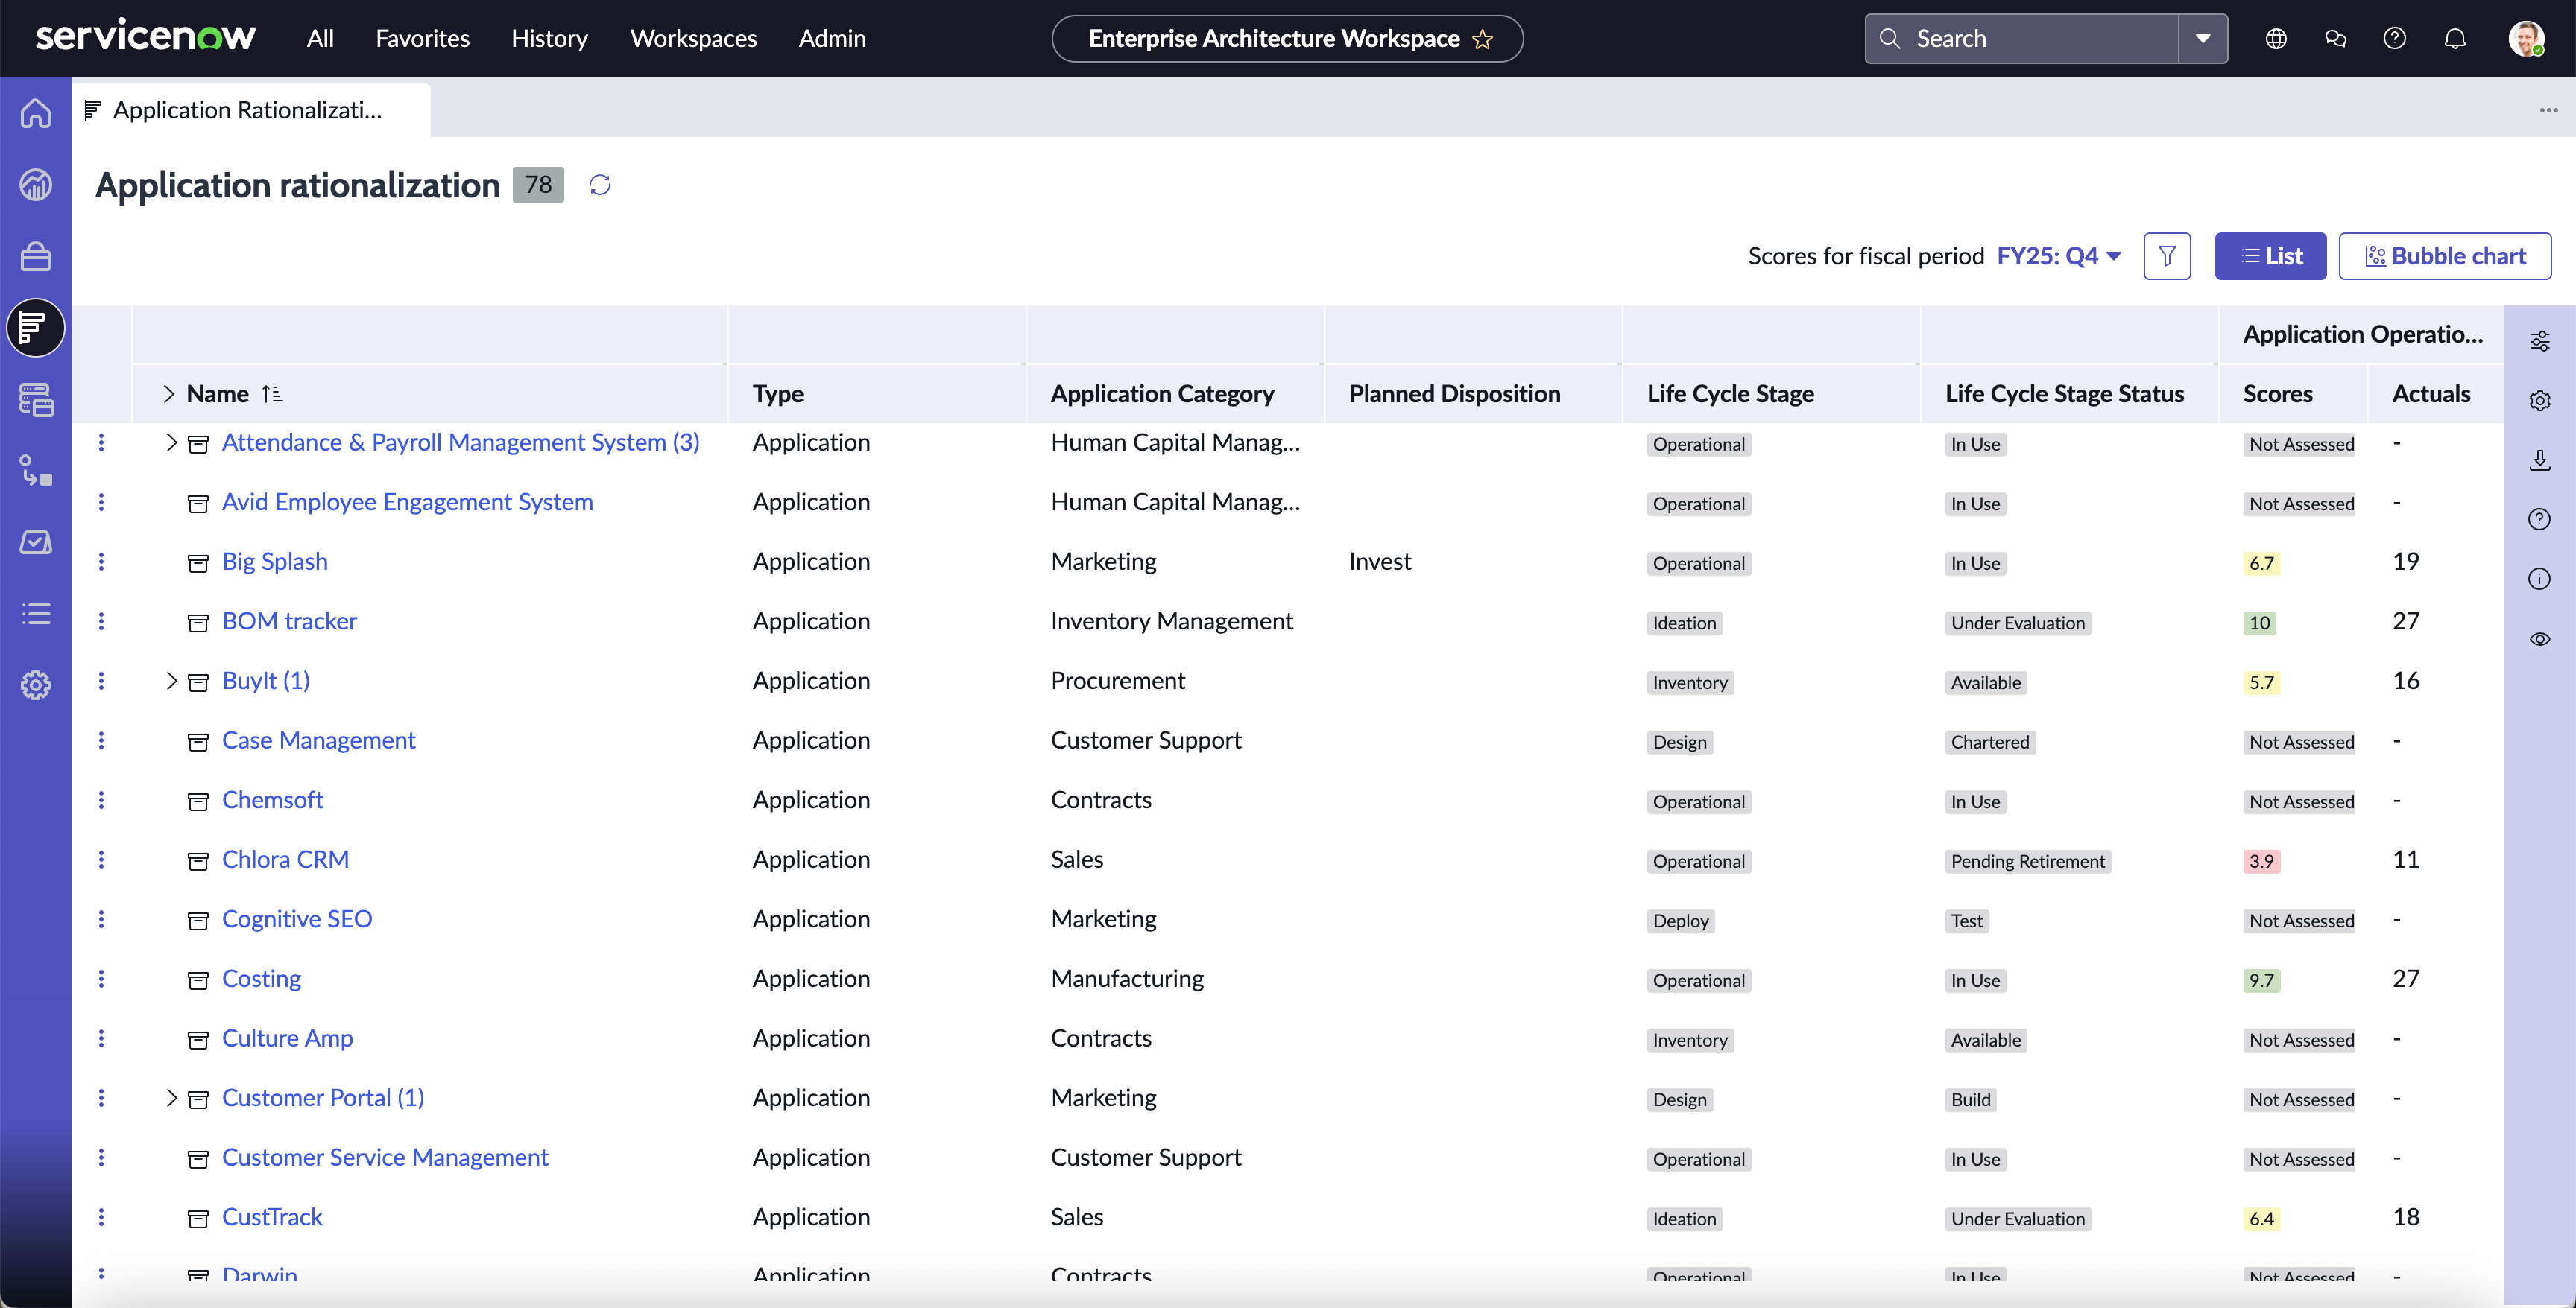Open the dashboard gauge icon in sidebar

pos(36,185)
